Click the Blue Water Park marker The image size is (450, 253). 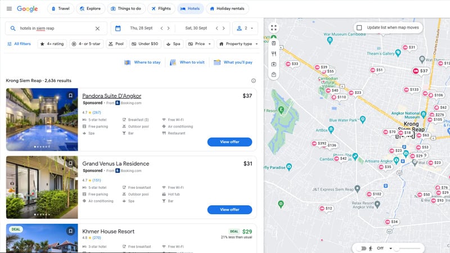362,119
